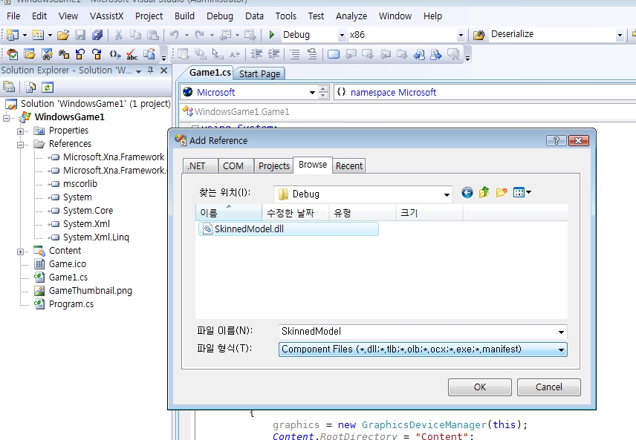Expand the Properties tree node
The width and height of the screenshot is (636, 440).
[20, 131]
